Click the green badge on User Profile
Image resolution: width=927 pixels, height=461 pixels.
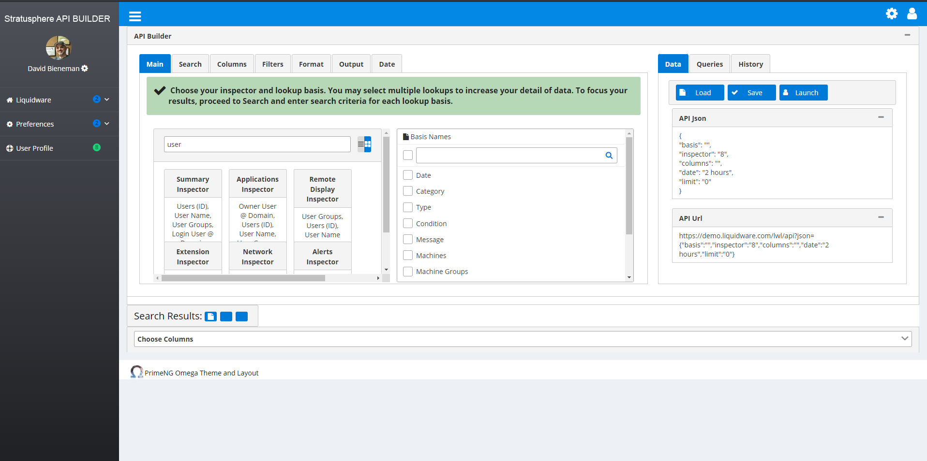97,147
